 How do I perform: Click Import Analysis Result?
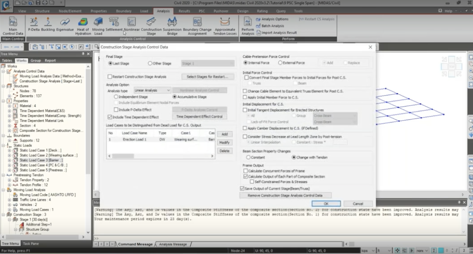[x=277, y=32]
